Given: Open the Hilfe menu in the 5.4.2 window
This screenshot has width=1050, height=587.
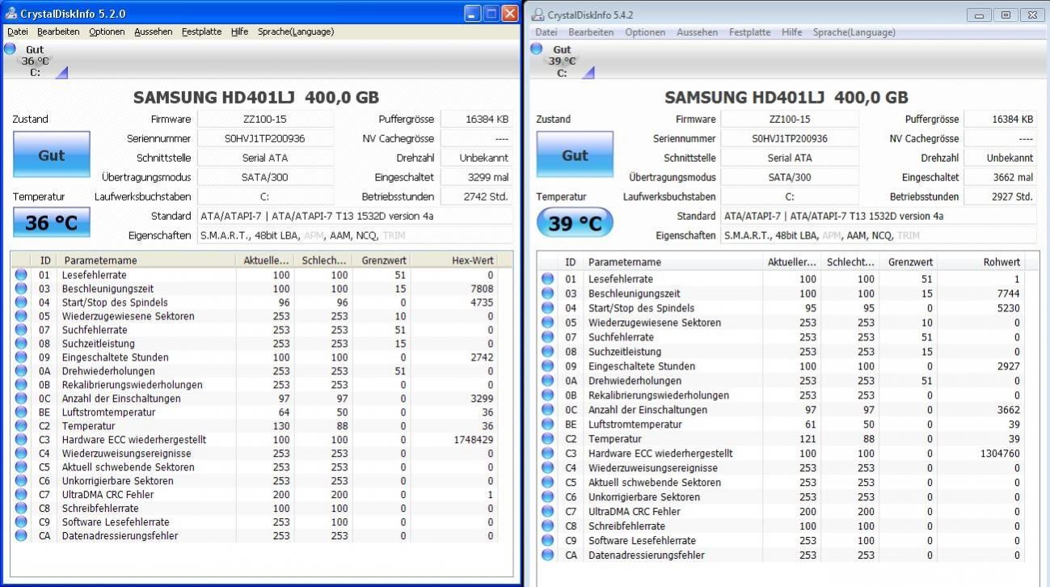Looking at the screenshot, I should 792,32.
